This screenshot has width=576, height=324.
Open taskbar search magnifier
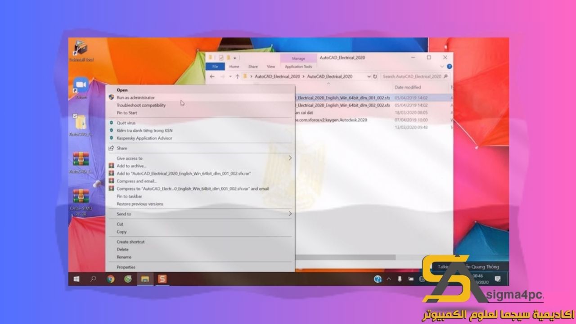[x=93, y=279]
